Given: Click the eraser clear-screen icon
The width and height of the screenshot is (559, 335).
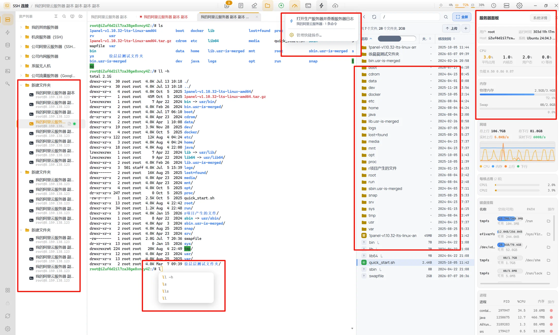Looking at the screenshot, I should pos(254,6).
